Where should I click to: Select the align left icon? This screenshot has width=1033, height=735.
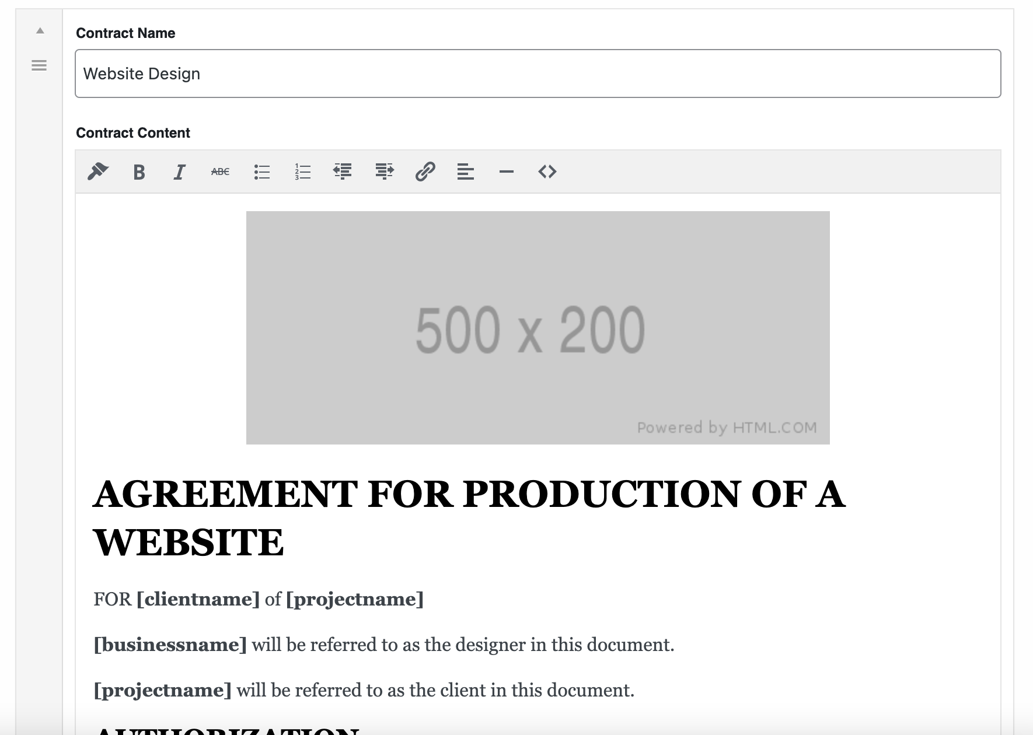465,171
